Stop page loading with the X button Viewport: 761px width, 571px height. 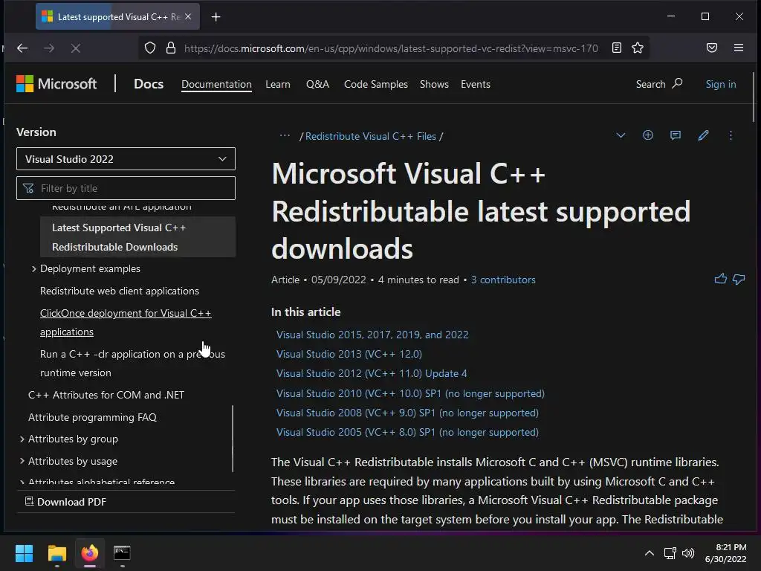tap(76, 48)
